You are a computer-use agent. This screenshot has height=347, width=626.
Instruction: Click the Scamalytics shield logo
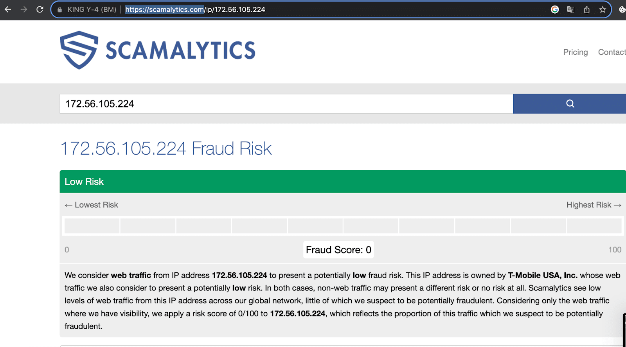pyautogui.click(x=79, y=50)
